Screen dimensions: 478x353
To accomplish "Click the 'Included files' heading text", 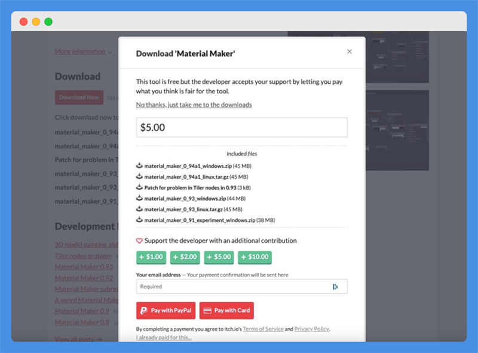I will pyautogui.click(x=242, y=154).
